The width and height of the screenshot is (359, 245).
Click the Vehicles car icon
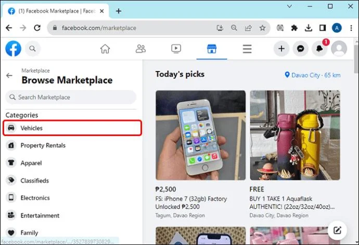(x=11, y=128)
